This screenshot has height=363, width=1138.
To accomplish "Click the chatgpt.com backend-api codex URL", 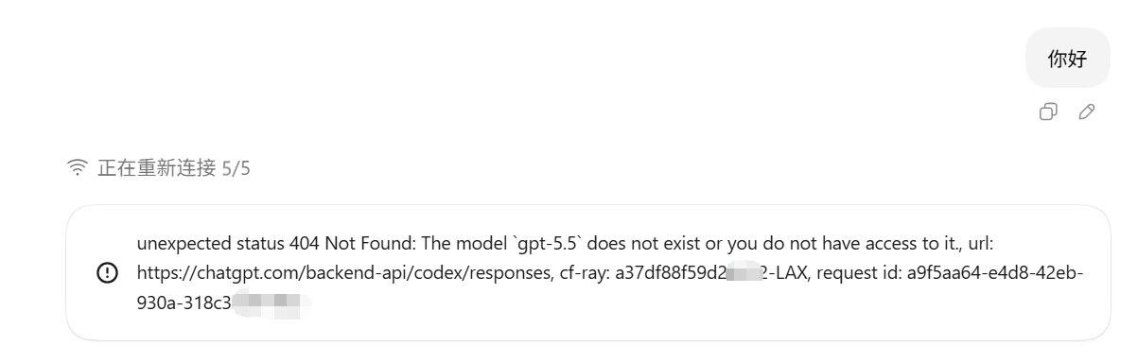I will pyautogui.click(x=344, y=273).
